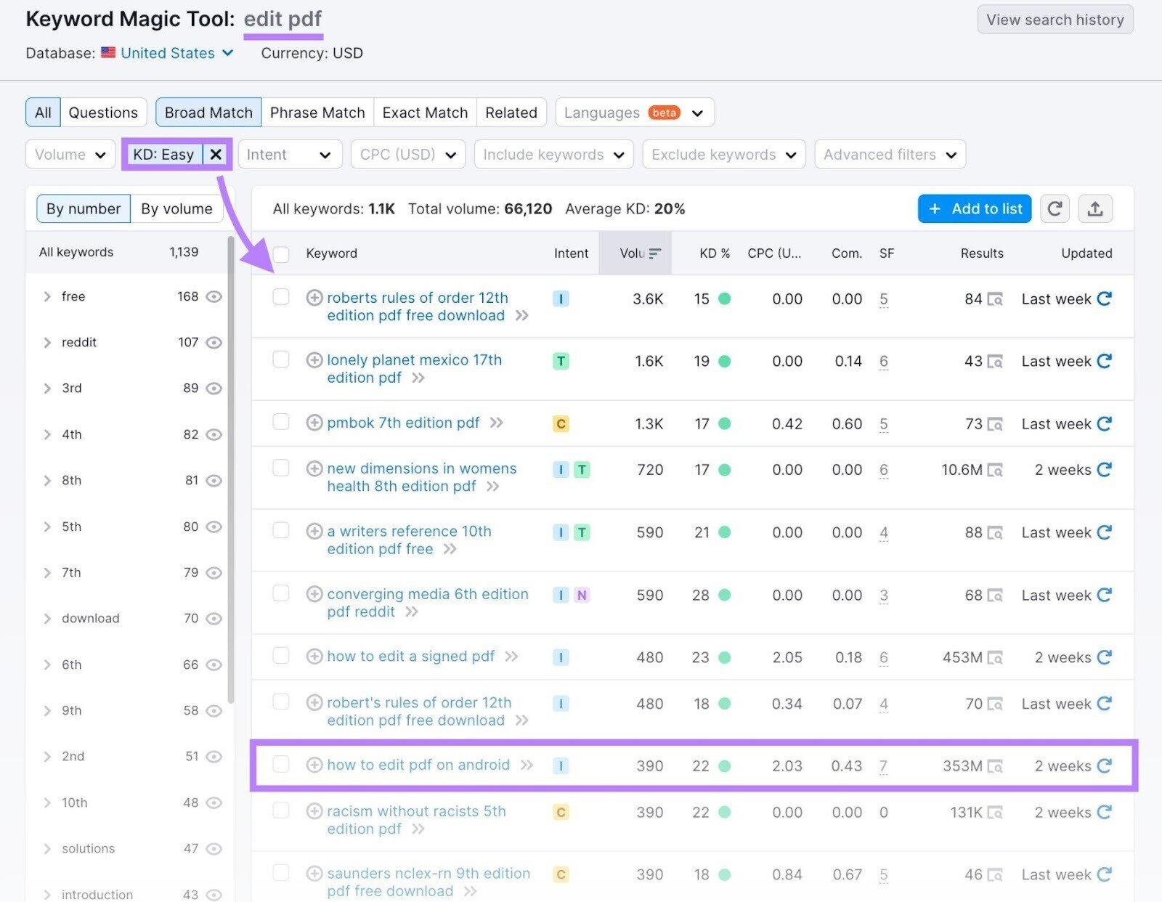Click the export icon beside Add to list

tap(1096, 208)
